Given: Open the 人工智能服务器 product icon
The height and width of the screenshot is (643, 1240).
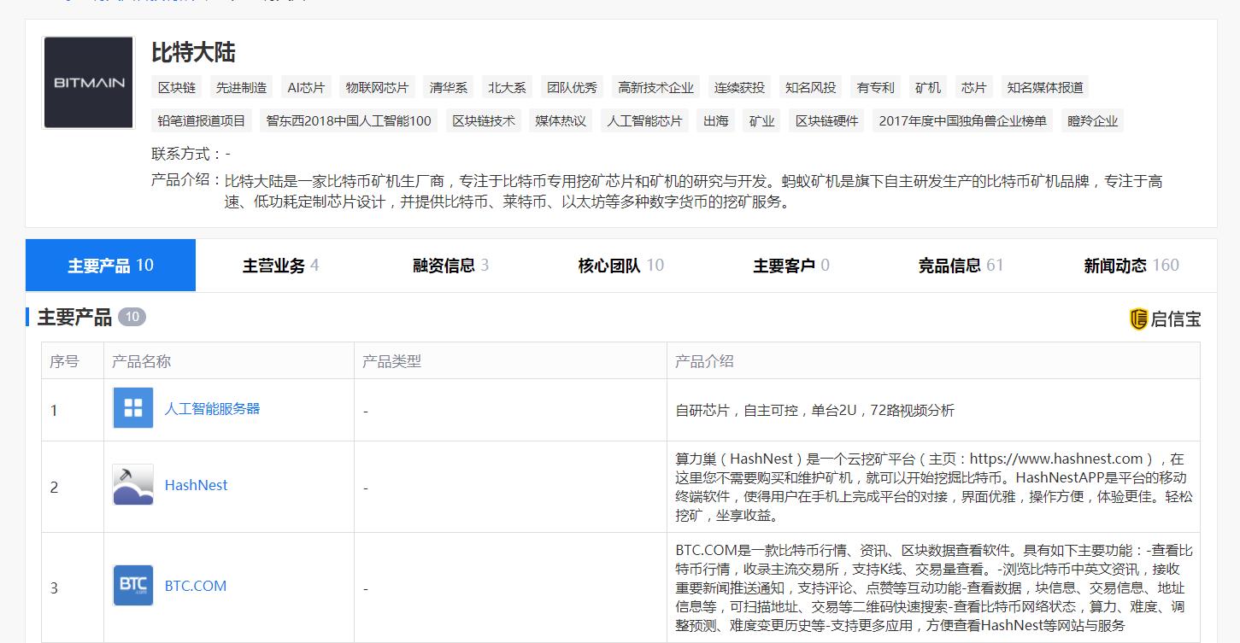Looking at the screenshot, I should pos(133,408).
